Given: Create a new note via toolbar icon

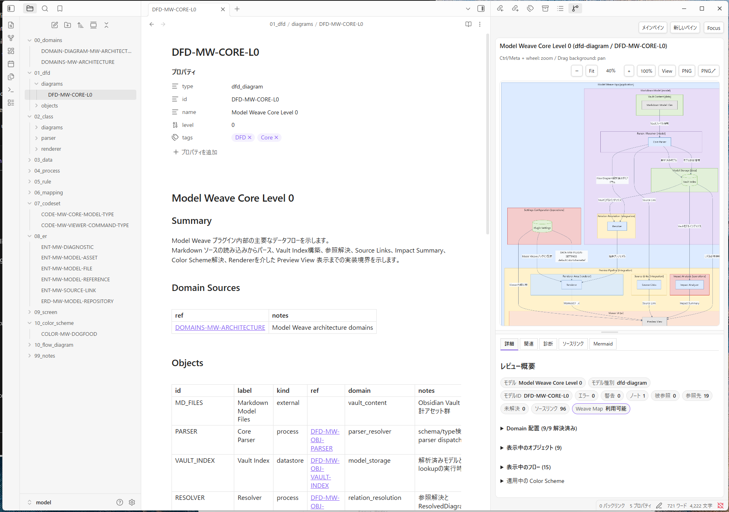Looking at the screenshot, I should [x=55, y=25].
